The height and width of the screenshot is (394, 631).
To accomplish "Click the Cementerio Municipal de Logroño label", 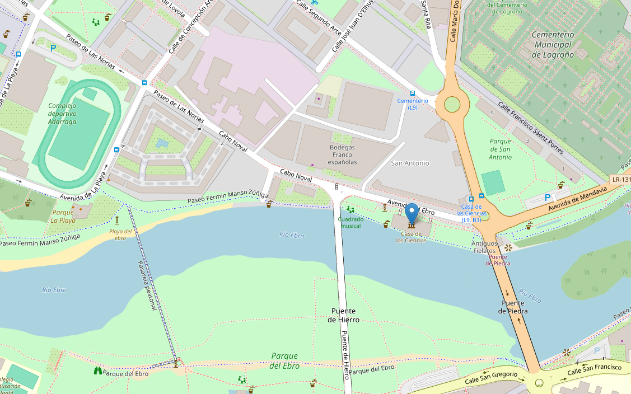I will (x=553, y=45).
